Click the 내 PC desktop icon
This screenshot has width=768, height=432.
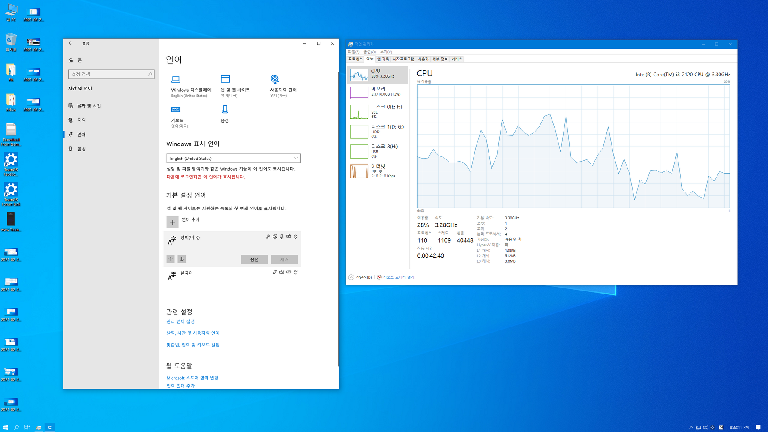point(11,13)
